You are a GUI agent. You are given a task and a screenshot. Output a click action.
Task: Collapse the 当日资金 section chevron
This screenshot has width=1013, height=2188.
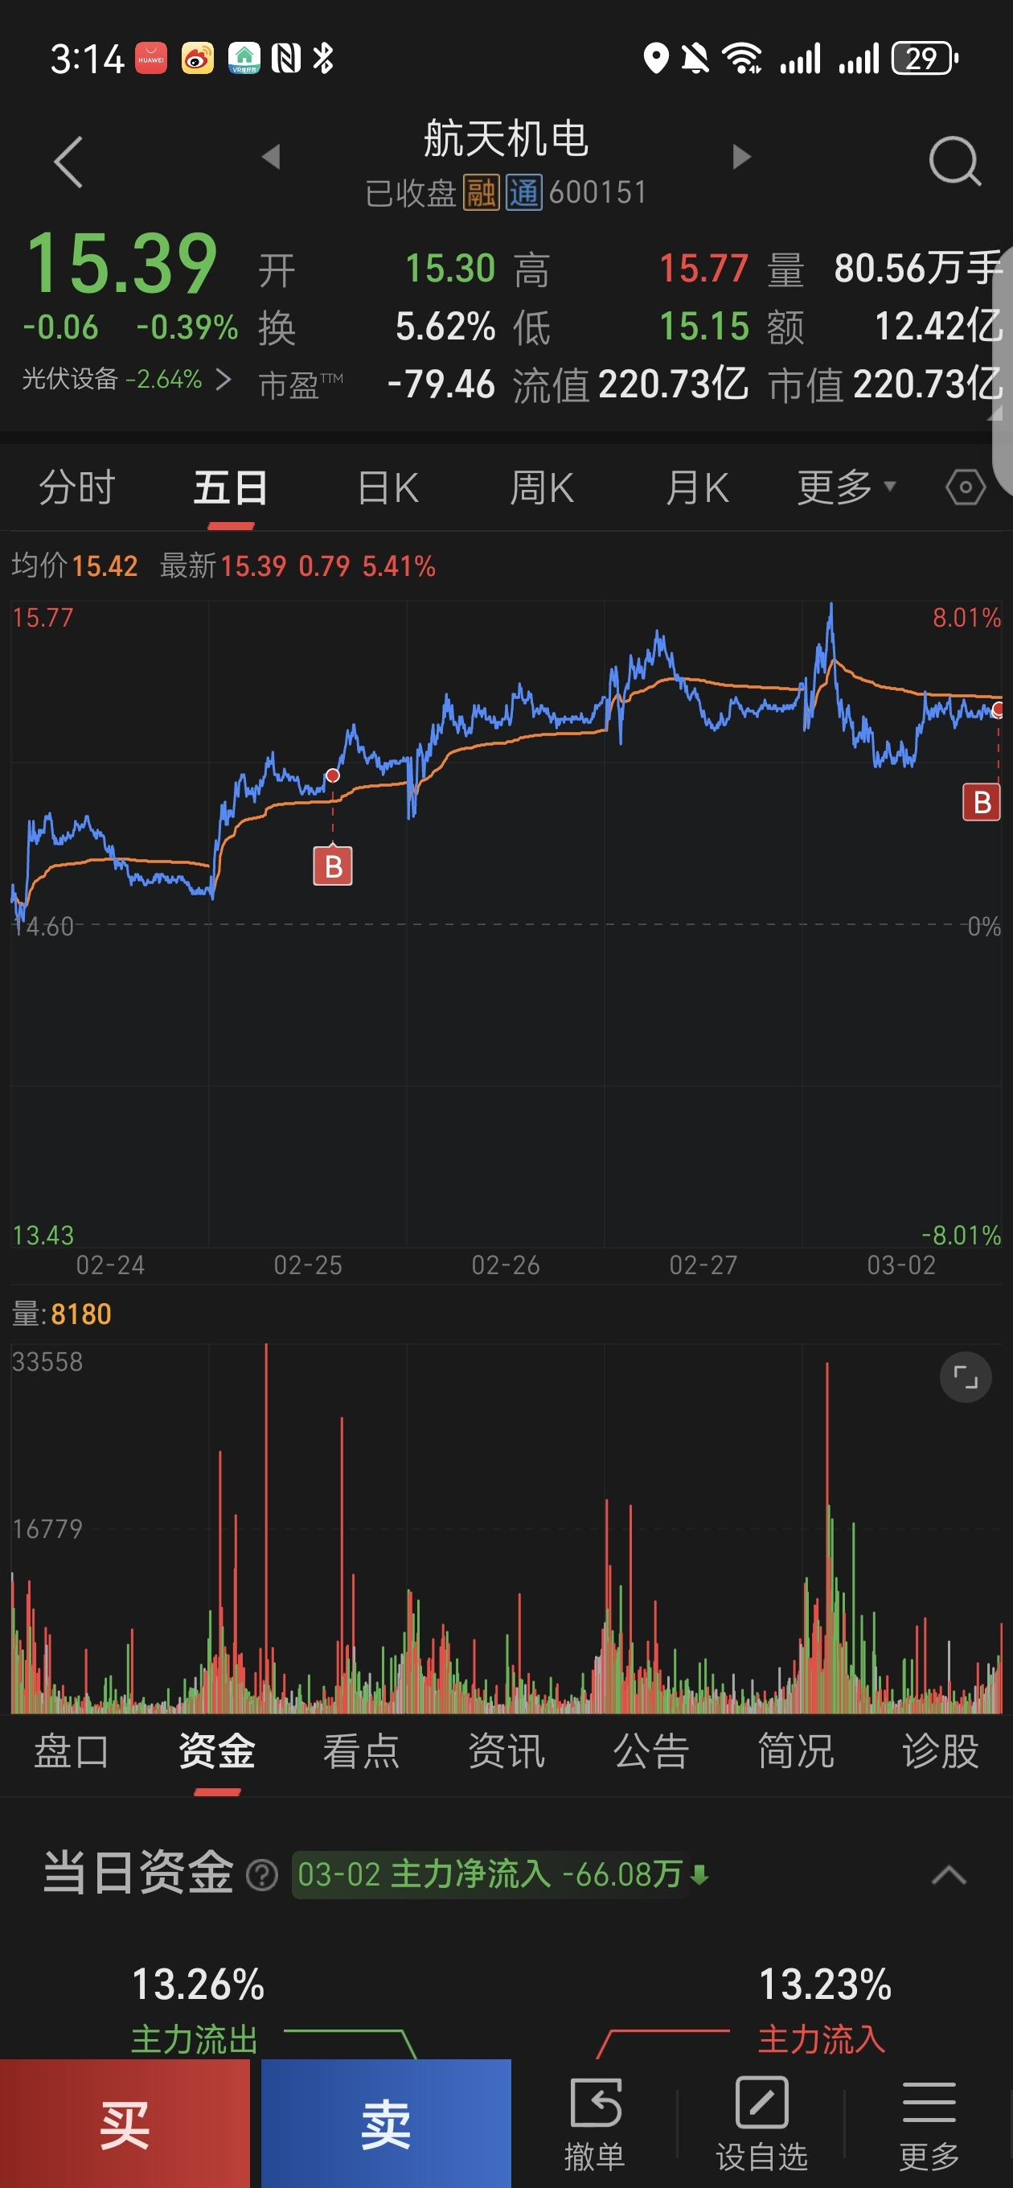(949, 1874)
